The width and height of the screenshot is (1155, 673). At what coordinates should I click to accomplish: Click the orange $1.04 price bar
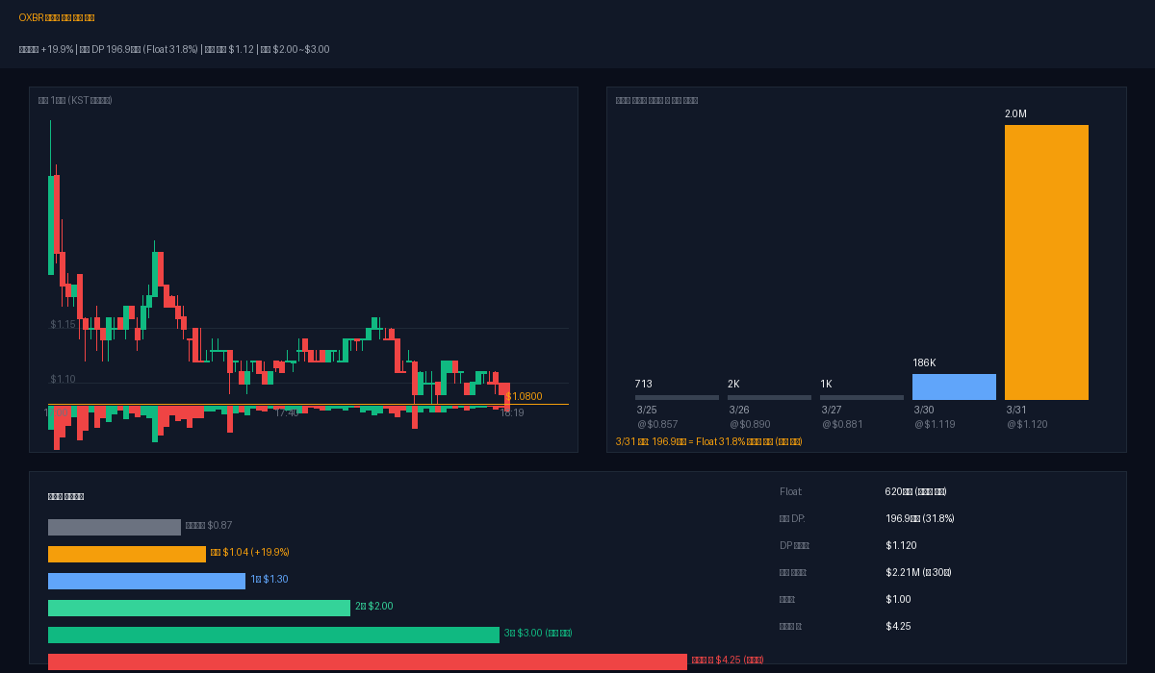pos(127,554)
